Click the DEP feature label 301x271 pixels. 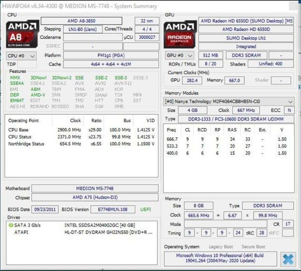pyautogui.click(x=15, y=95)
